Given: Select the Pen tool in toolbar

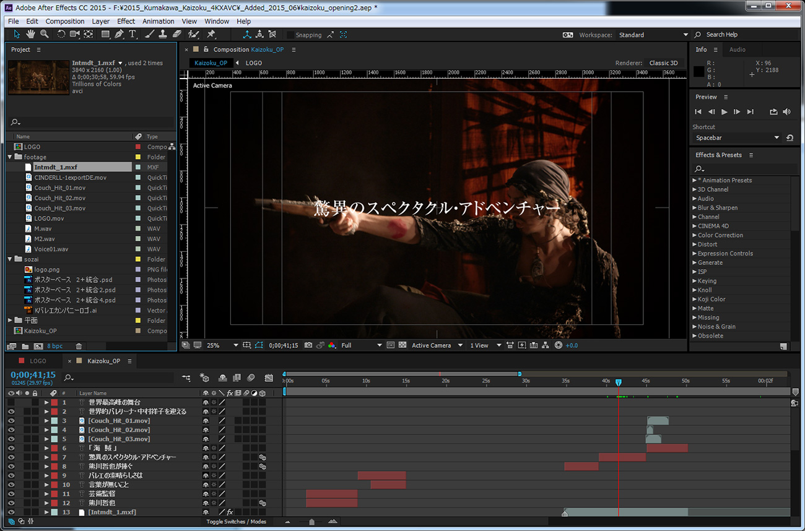Looking at the screenshot, I should (x=119, y=34).
